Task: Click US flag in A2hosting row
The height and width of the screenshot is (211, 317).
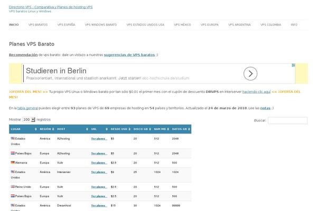Action: click(13, 138)
